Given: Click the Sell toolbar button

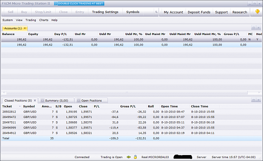Looking at the screenshot, I should tap(11, 12).
